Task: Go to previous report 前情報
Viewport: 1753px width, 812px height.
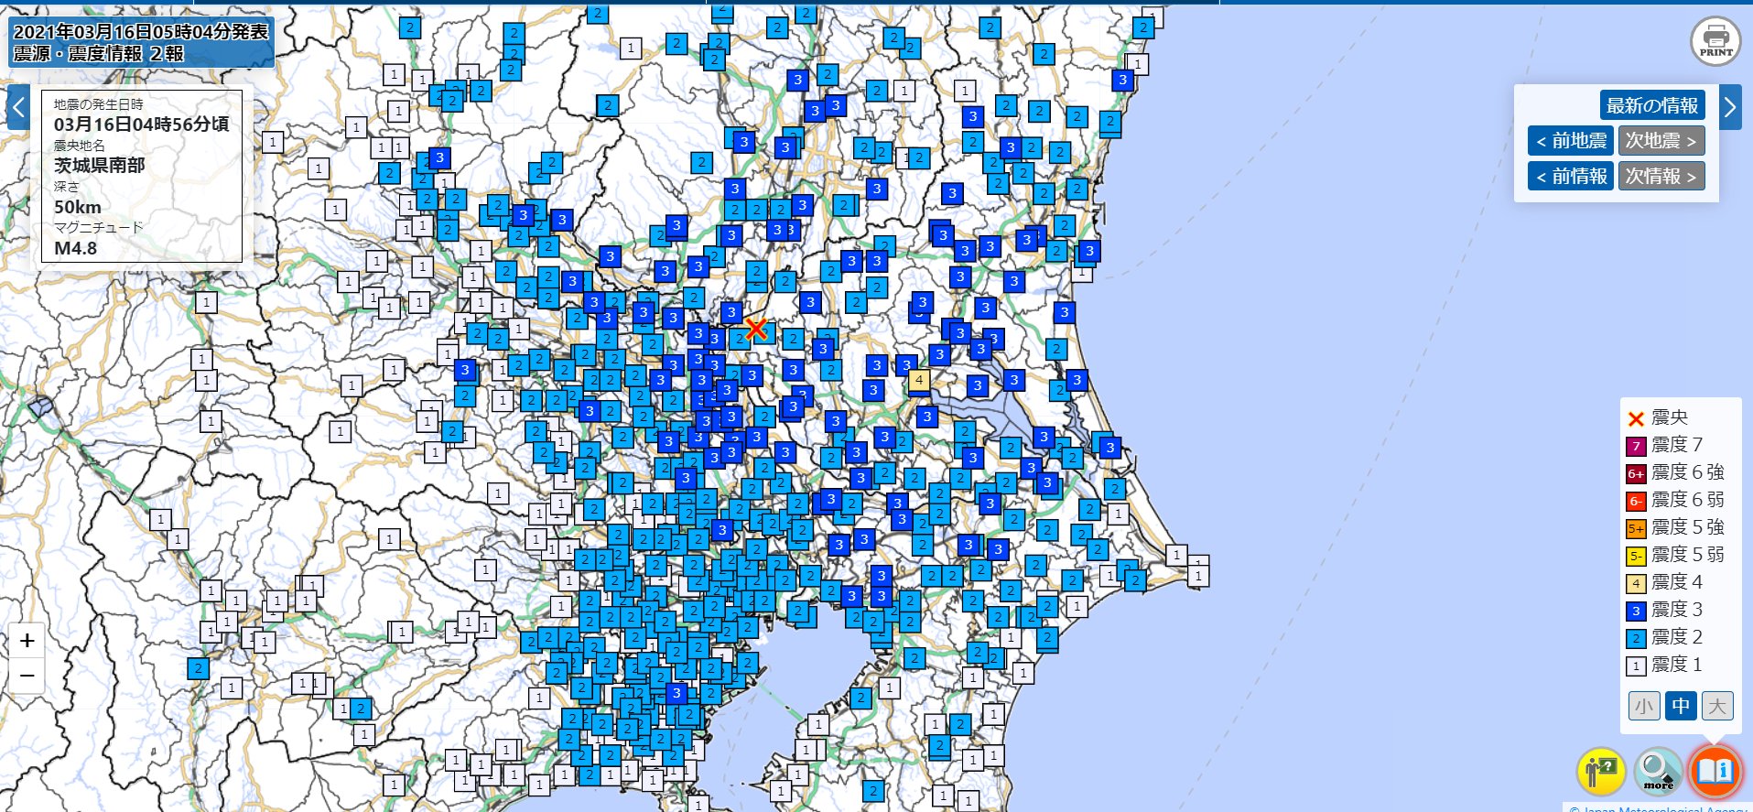Action: pyautogui.click(x=1571, y=176)
